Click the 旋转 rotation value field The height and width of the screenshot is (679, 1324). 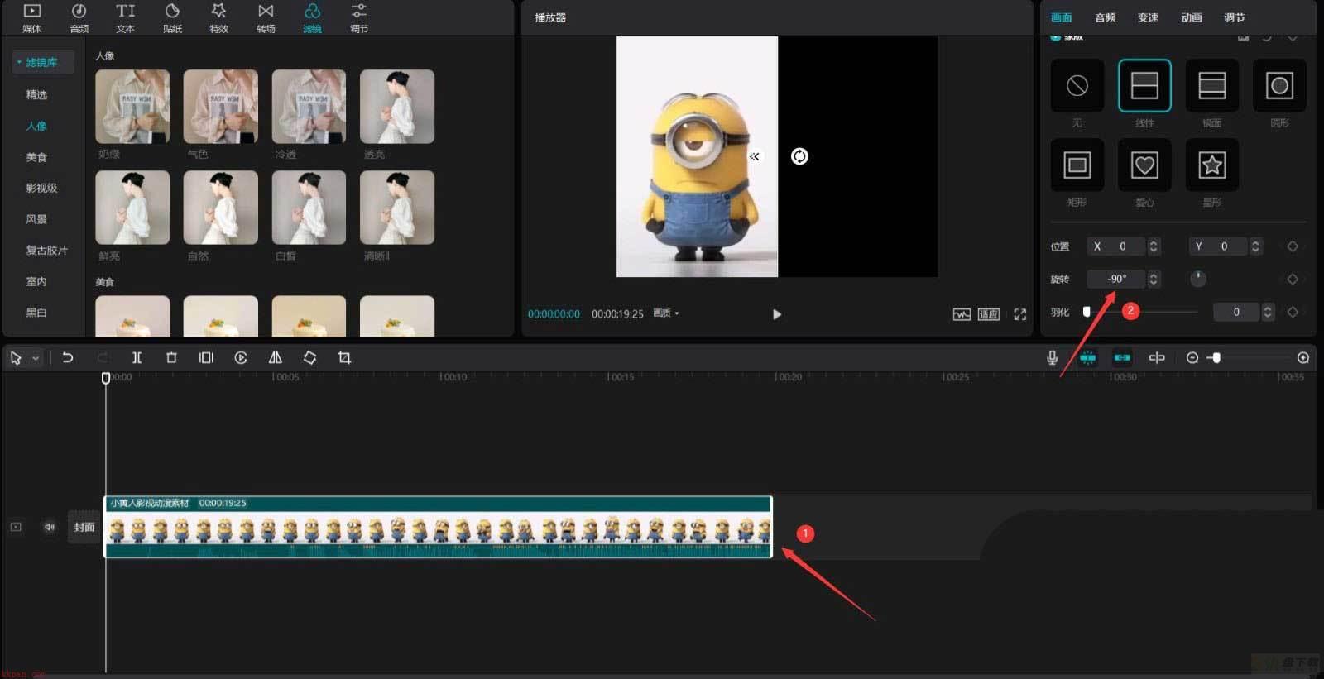point(1116,279)
